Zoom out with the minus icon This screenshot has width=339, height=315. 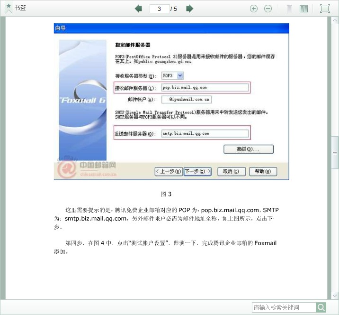268,9
